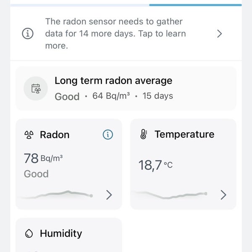Select the Radon trend sparkline graph
Screen dimensions: 252x252
pyautogui.click(x=57, y=194)
